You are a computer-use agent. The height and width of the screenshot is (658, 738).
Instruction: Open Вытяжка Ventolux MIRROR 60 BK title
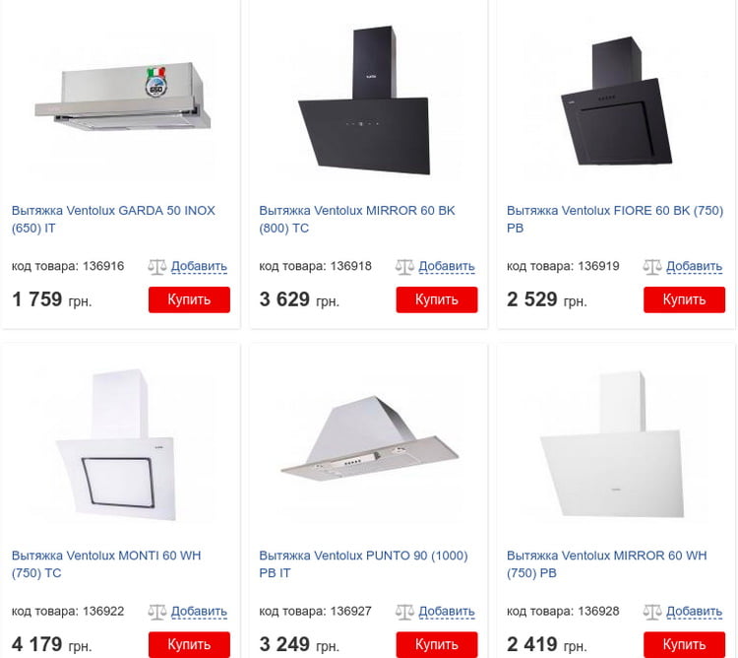point(357,219)
